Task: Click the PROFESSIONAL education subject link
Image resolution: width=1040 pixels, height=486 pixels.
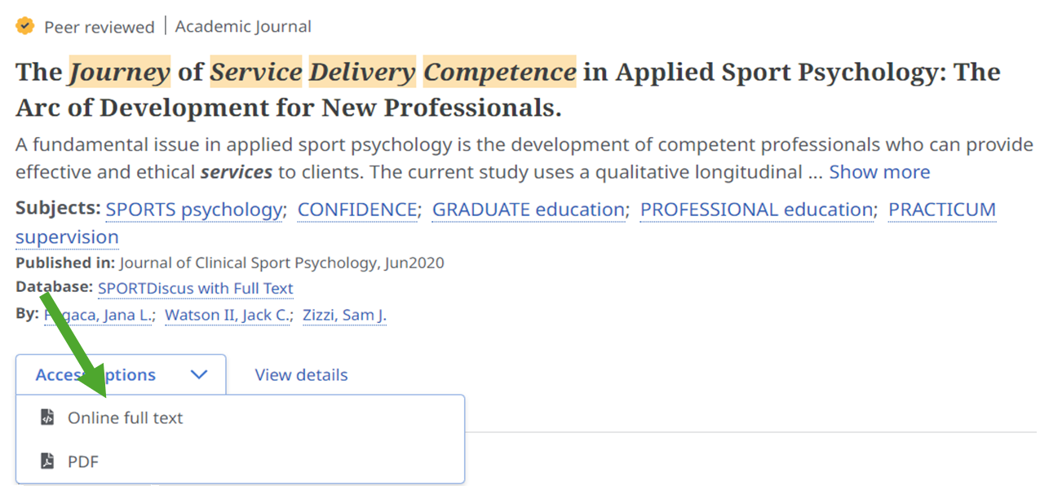Action: click(x=756, y=209)
